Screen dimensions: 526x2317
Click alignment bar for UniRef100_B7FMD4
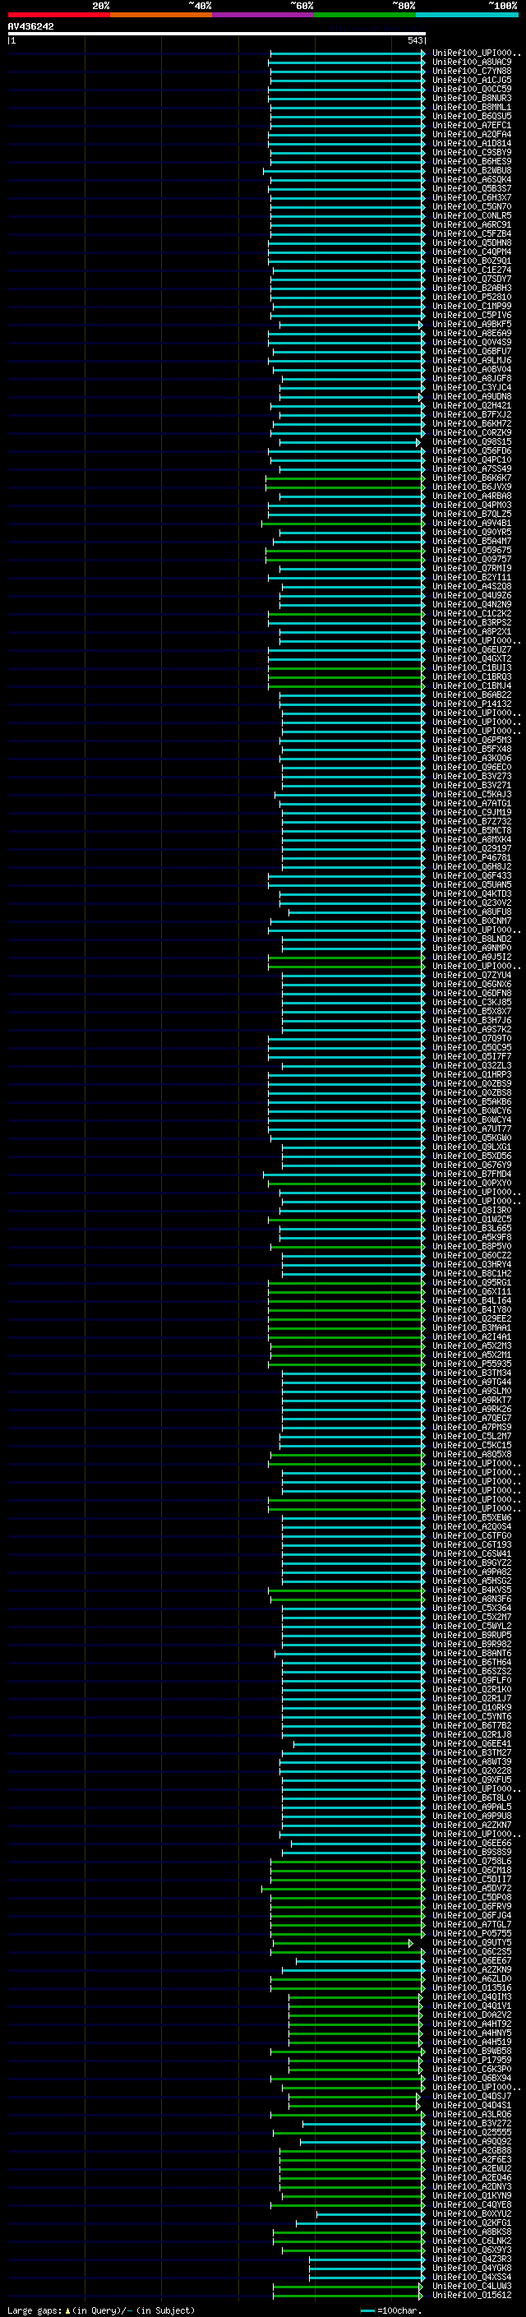[344, 1175]
